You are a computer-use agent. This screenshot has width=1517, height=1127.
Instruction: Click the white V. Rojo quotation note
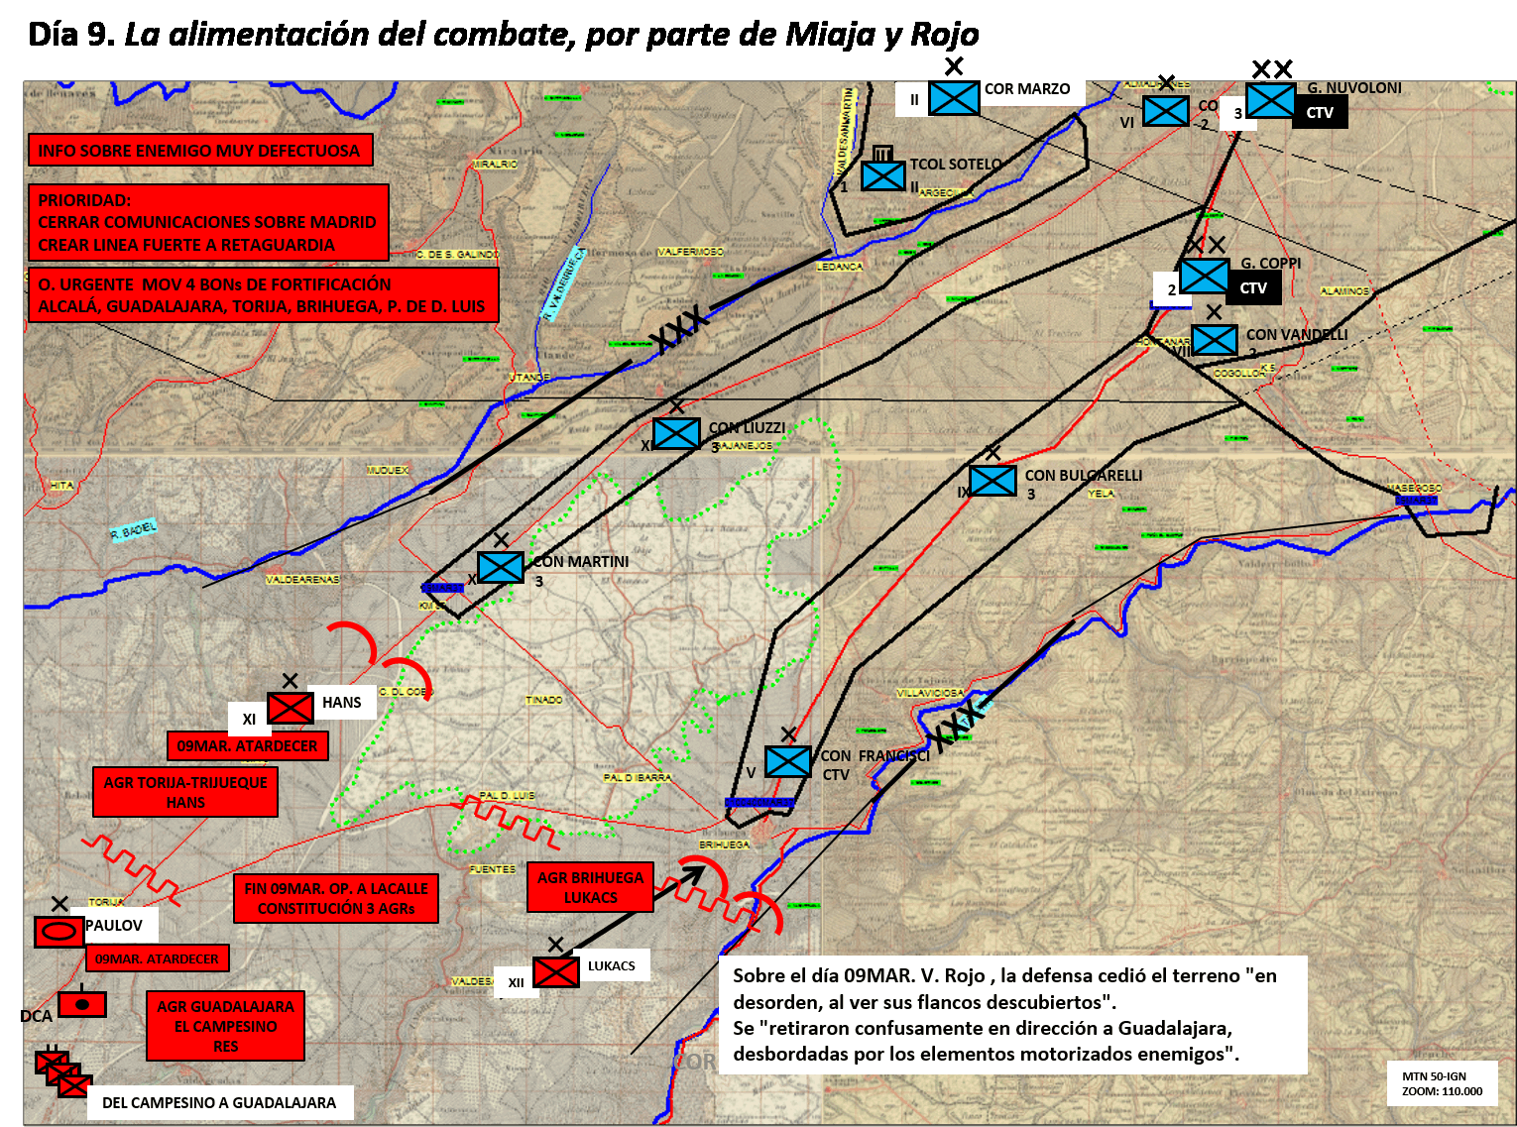[1013, 1014]
